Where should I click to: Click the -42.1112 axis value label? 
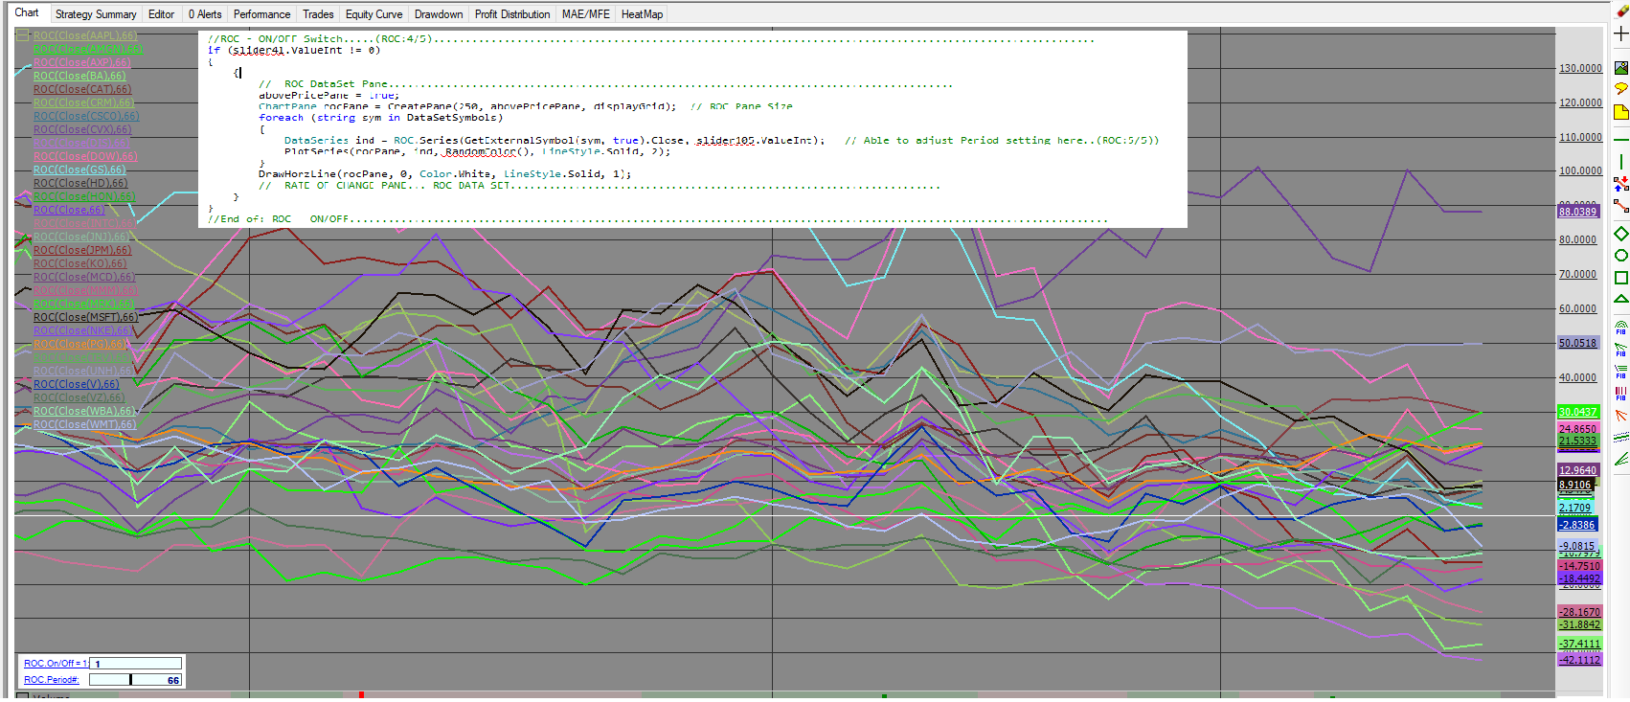pos(1579,660)
